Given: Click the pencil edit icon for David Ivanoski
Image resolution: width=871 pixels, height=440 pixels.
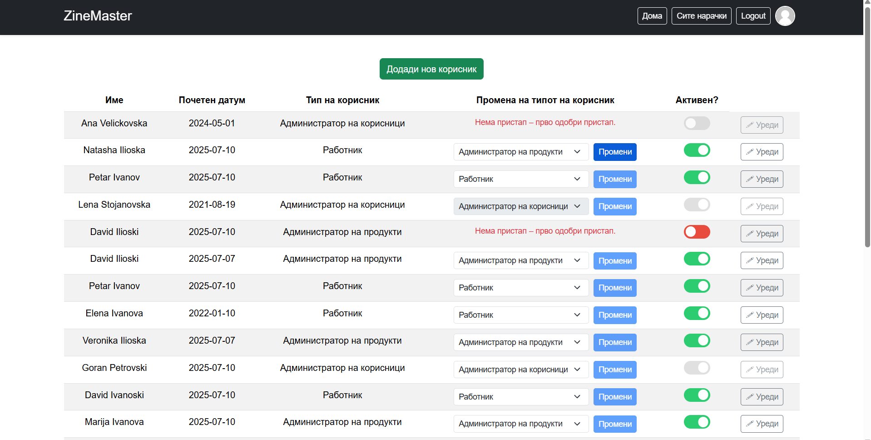Looking at the screenshot, I should 750,397.
